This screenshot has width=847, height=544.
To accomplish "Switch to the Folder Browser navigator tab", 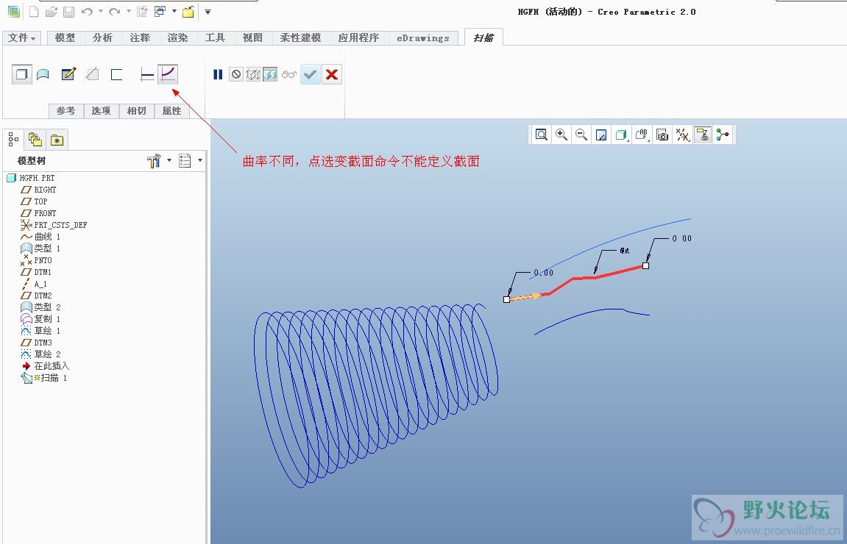I will [x=35, y=140].
